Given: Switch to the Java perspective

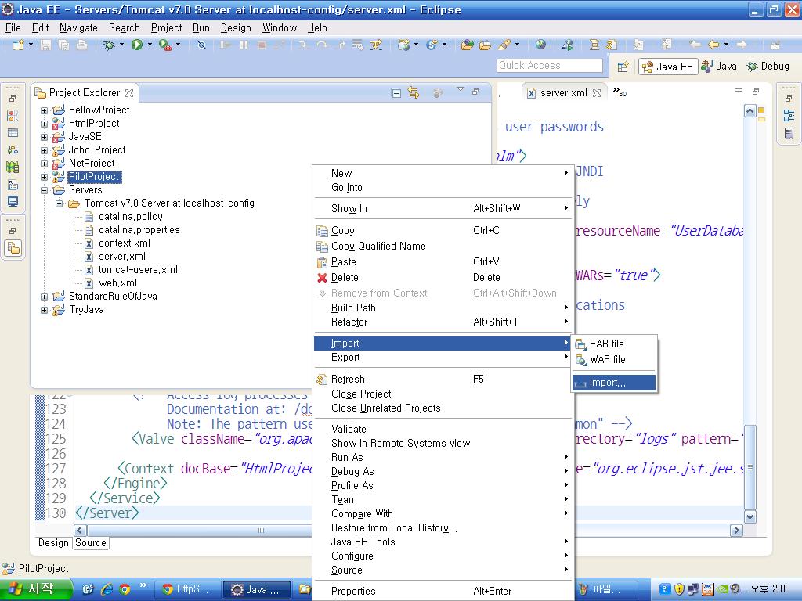Looking at the screenshot, I should pos(719,67).
